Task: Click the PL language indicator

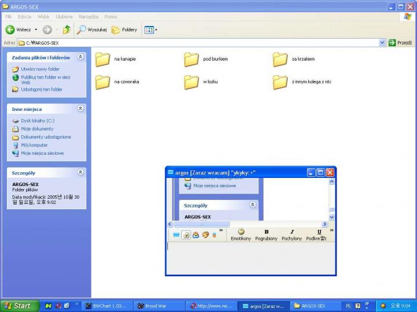Action: (348, 306)
